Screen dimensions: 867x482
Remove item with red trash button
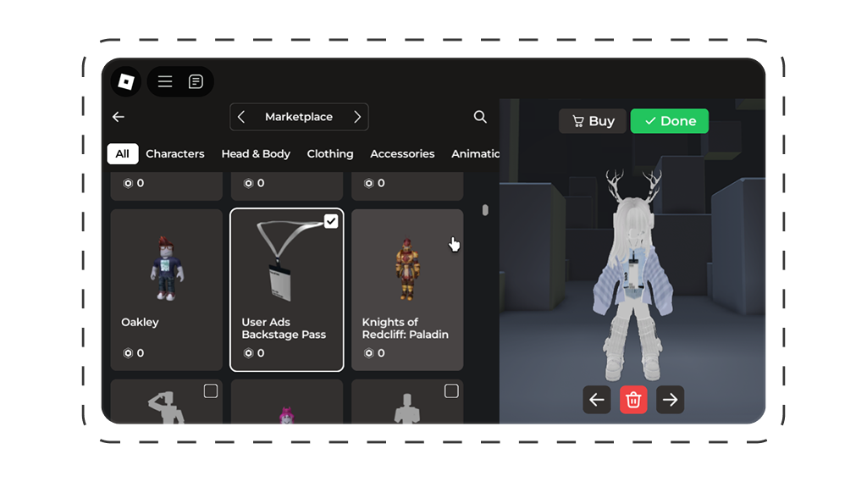click(x=633, y=400)
